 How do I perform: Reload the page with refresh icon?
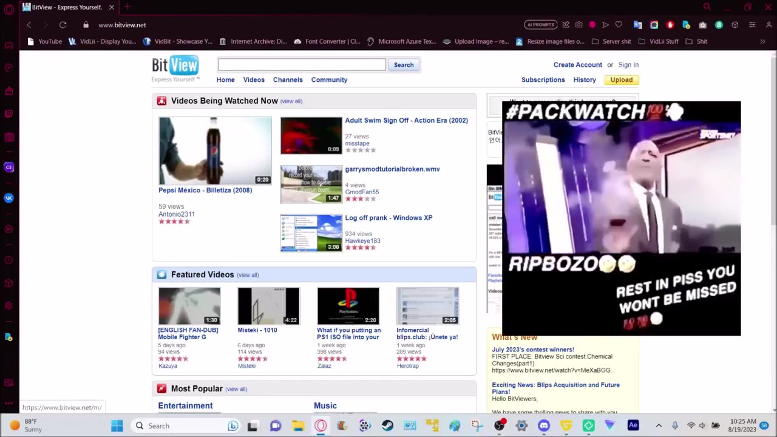[x=63, y=25]
